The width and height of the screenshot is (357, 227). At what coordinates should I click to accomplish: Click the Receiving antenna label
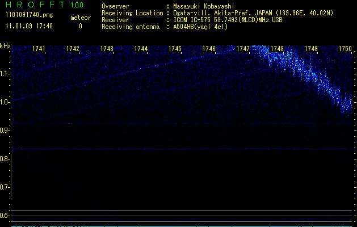point(131,27)
